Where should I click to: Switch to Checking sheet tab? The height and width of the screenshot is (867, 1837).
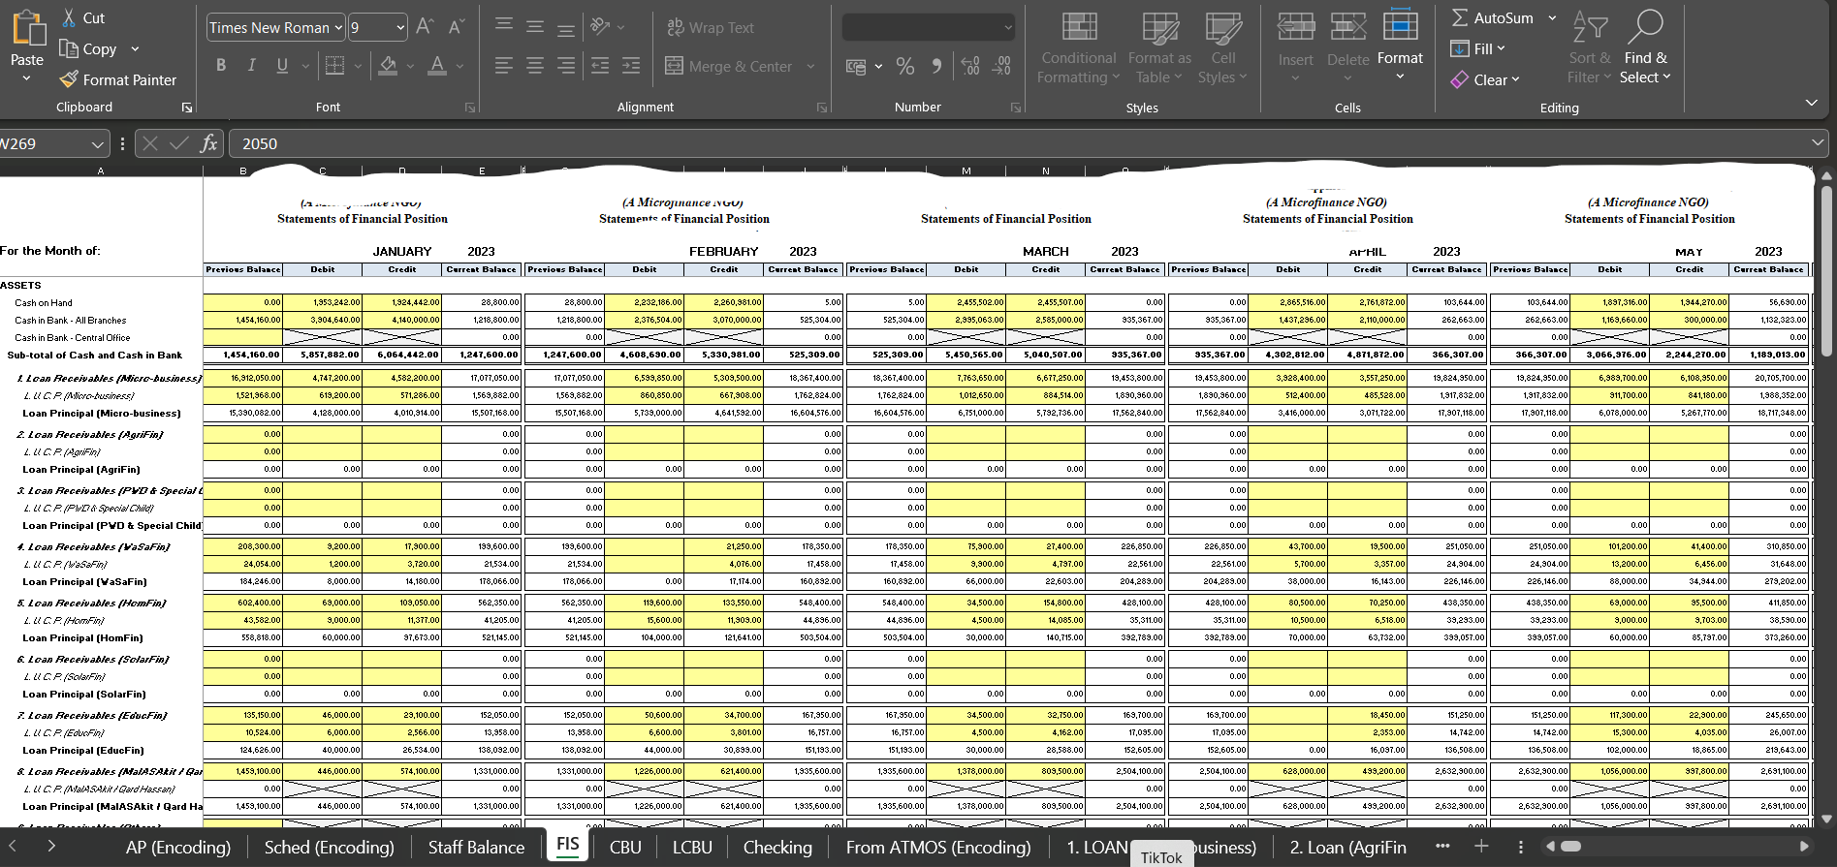pos(777,848)
